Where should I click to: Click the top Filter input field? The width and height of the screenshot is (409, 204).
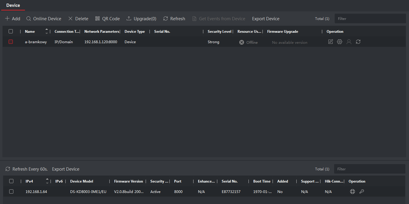(x=370, y=19)
